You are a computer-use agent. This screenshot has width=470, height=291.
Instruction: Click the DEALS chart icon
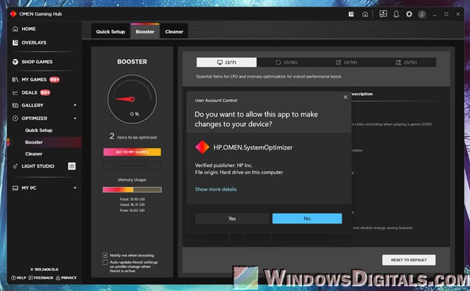15,93
